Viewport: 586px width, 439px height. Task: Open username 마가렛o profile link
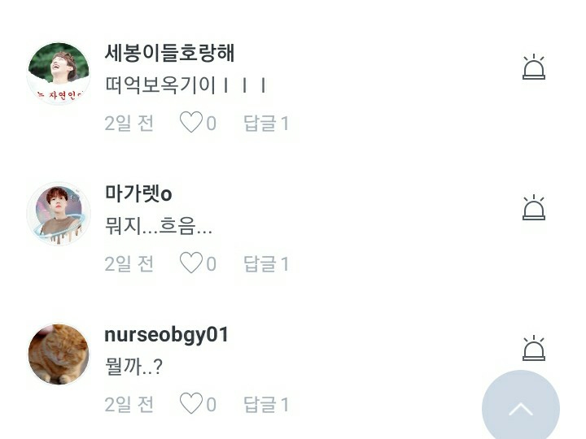coord(138,193)
